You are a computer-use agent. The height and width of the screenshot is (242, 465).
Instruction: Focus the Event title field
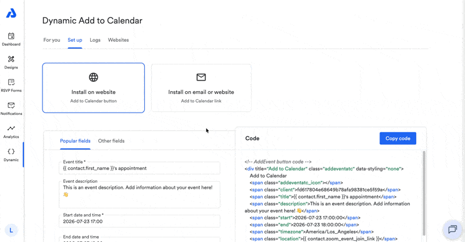pyautogui.click(x=139, y=168)
